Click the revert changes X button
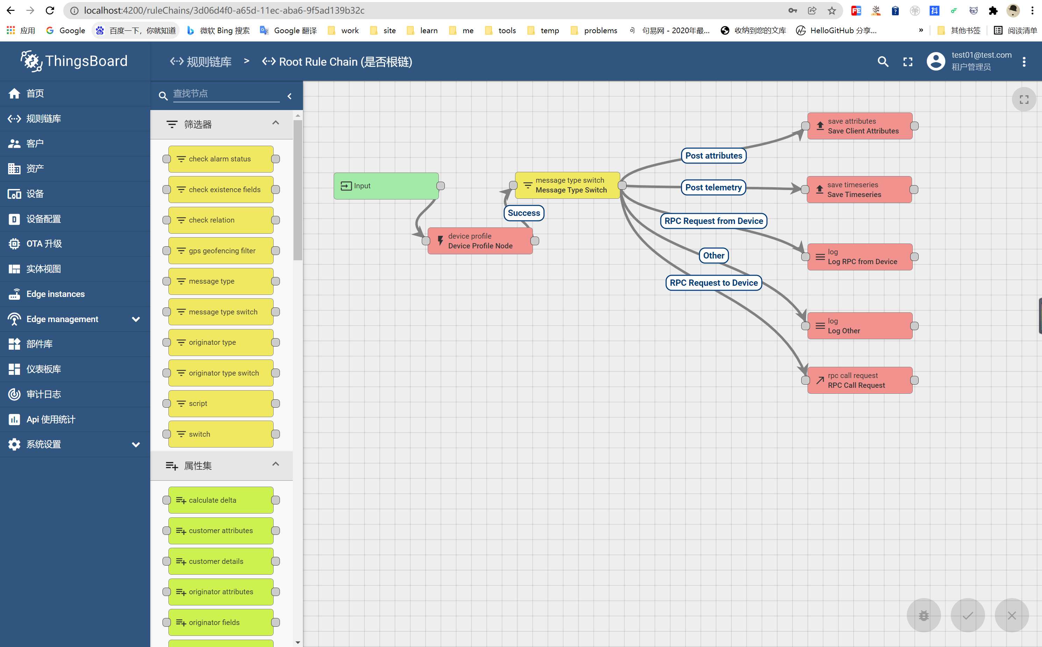 1012,615
